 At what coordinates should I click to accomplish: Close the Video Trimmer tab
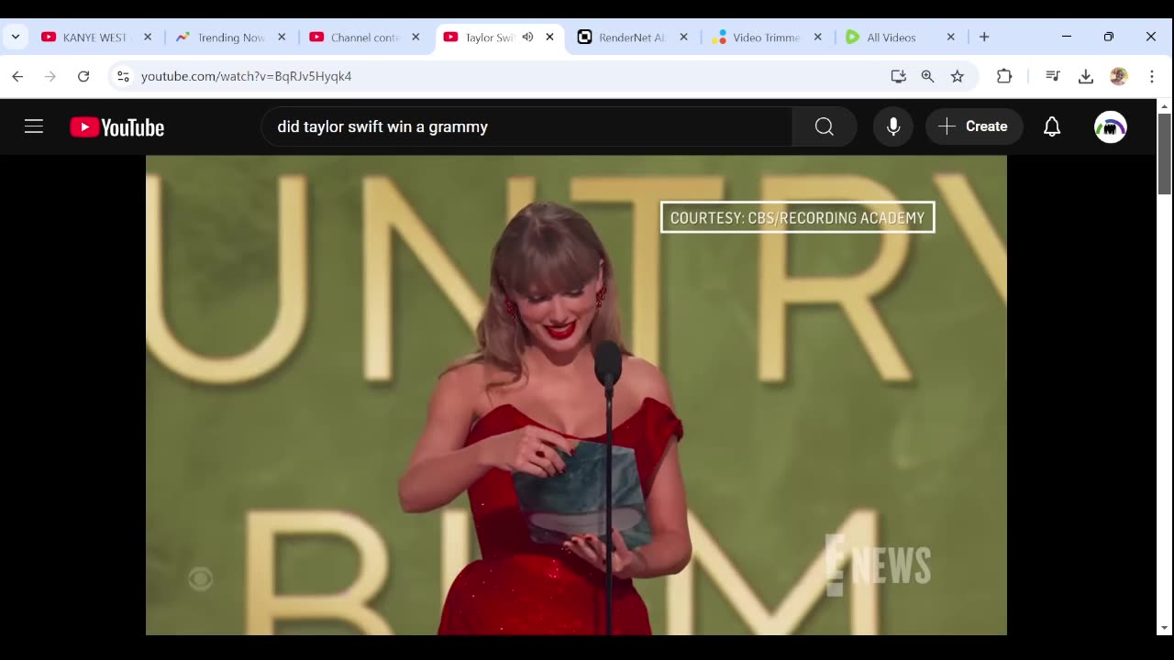817,38
